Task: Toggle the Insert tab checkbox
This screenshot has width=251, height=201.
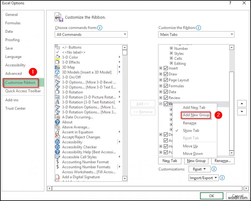Action: pyautogui.click(x=165, y=68)
